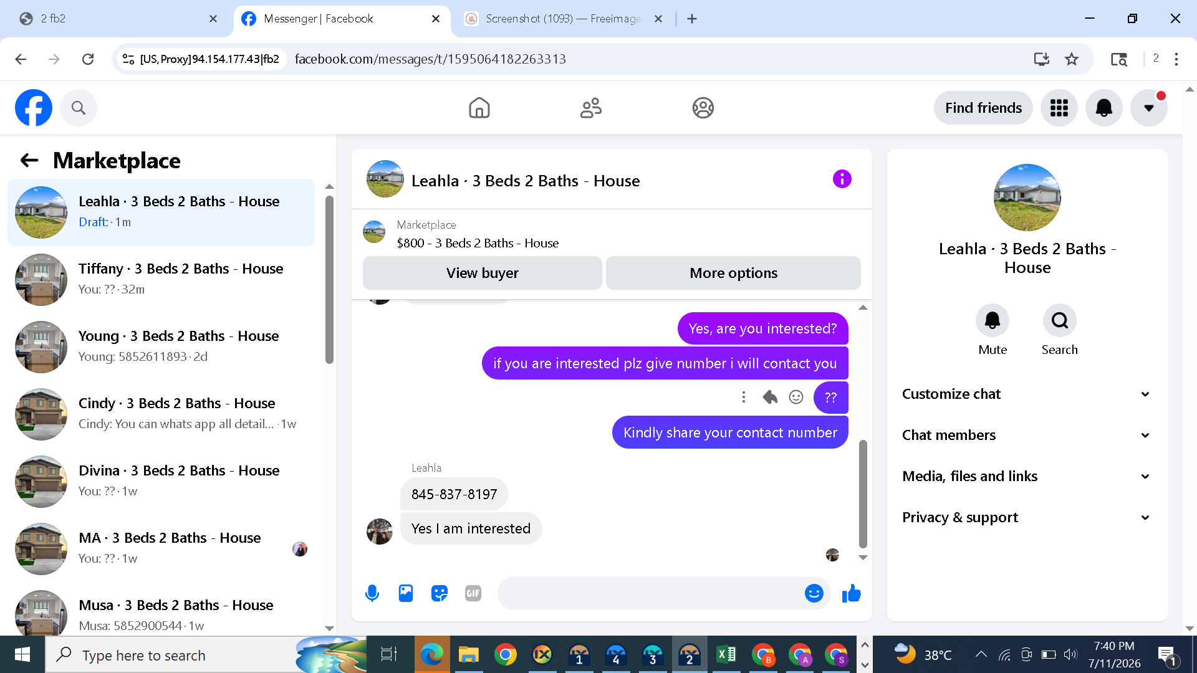The image size is (1197, 673).
Task: Click the '845-837-8197' message
Action: 454,494
